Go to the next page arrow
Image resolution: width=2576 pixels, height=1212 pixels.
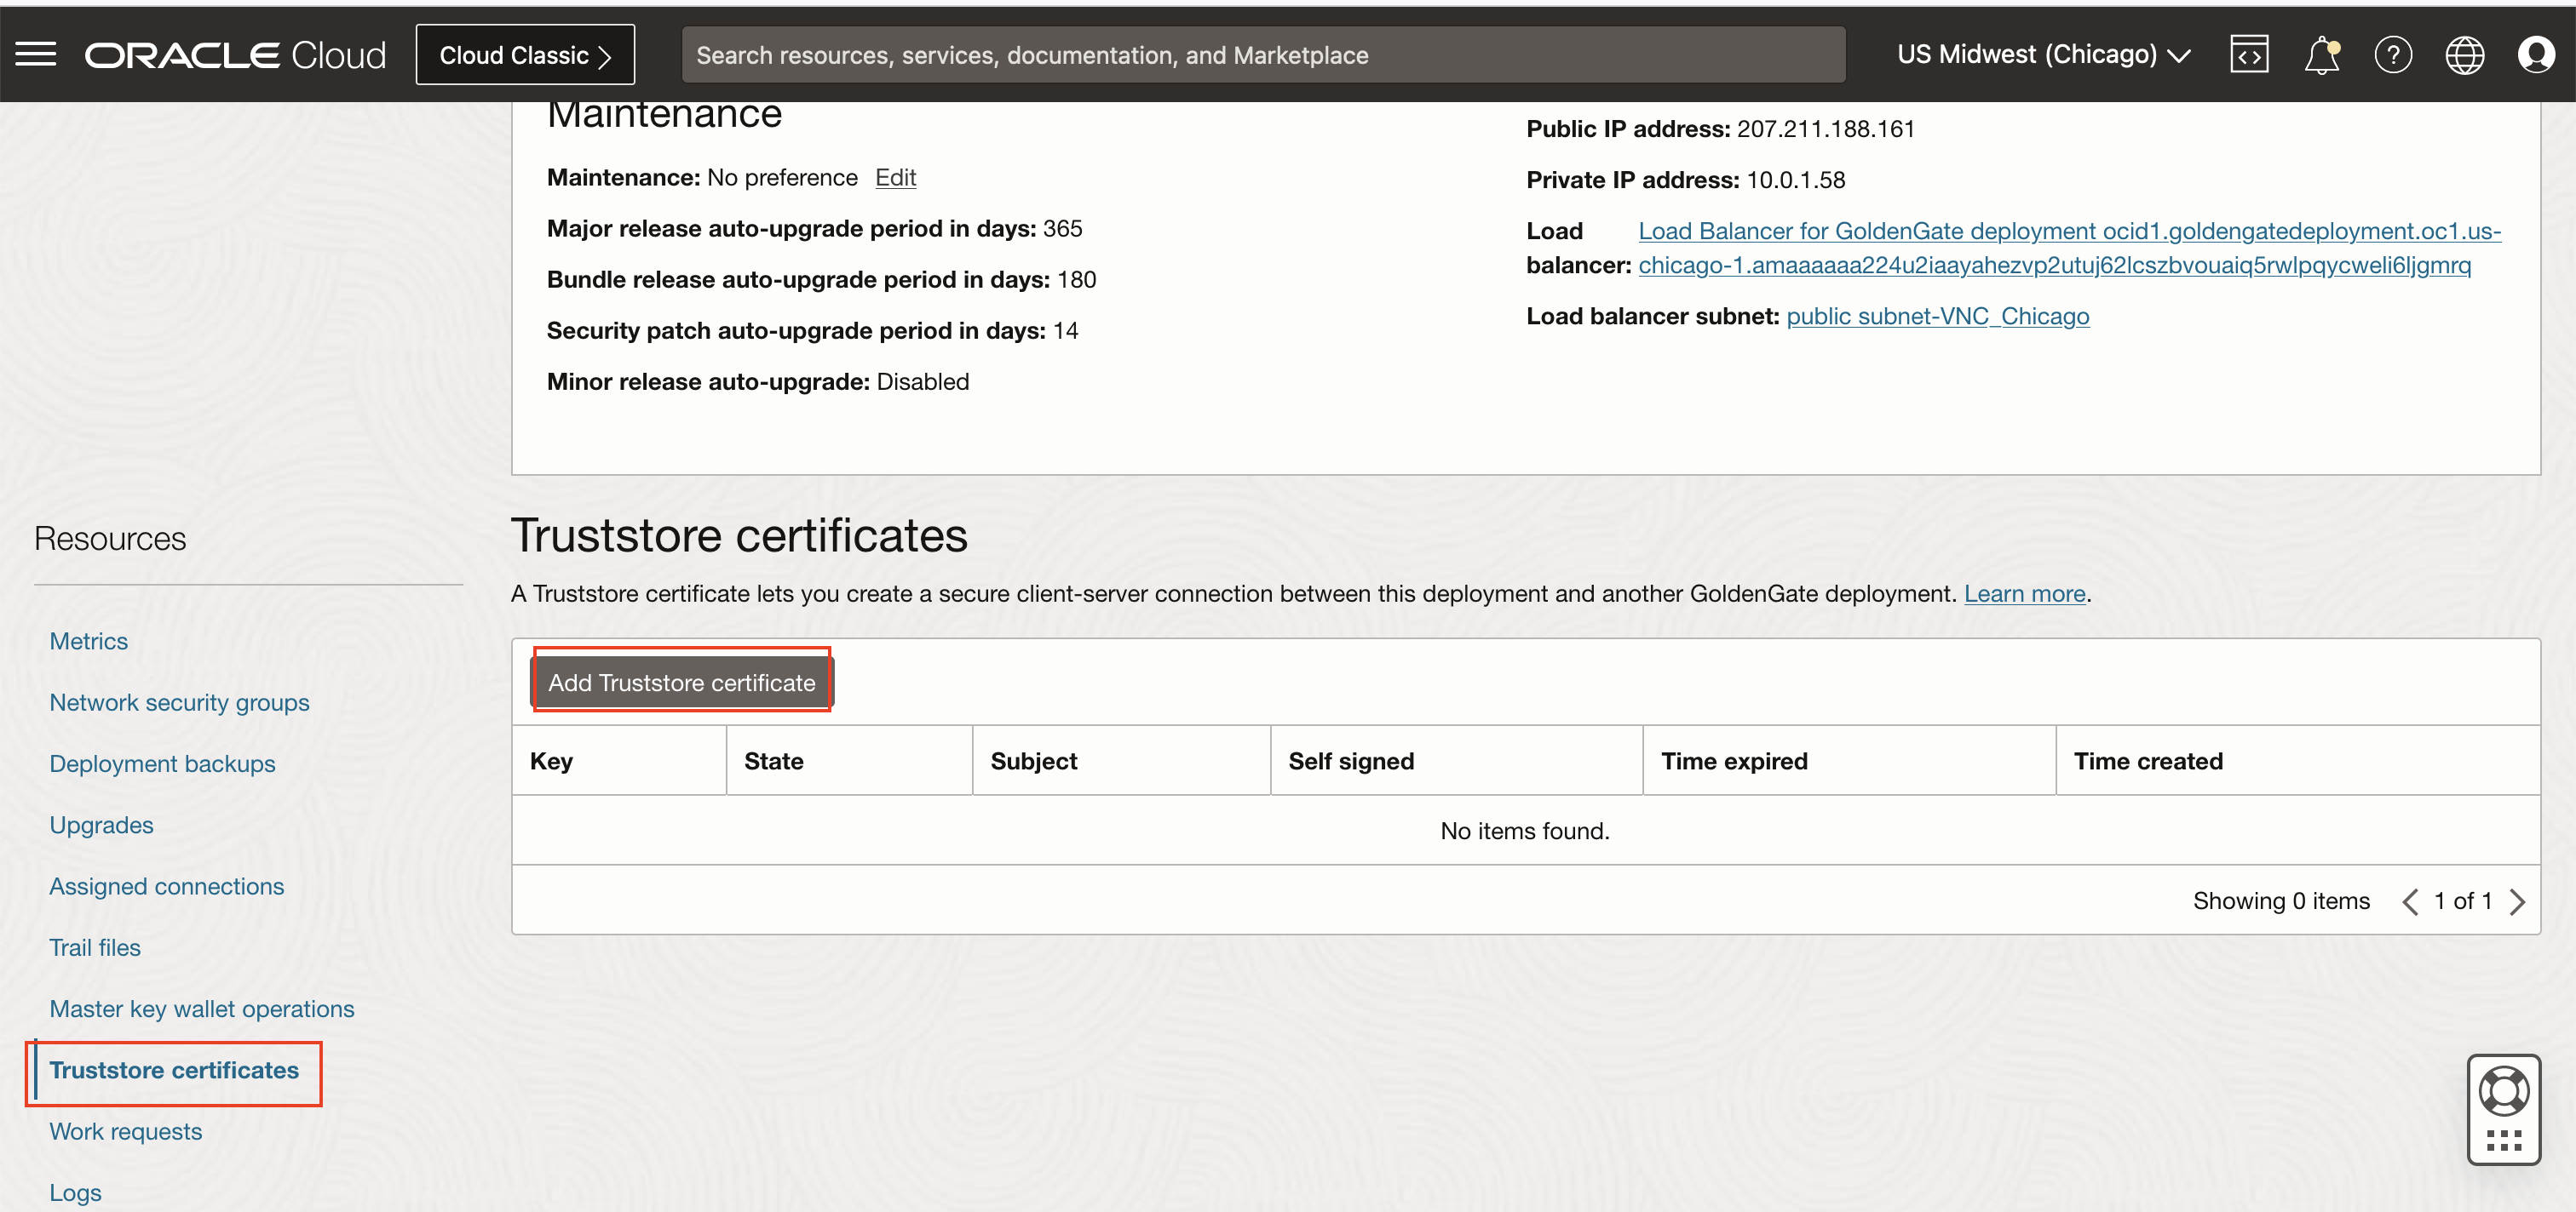point(2518,901)
